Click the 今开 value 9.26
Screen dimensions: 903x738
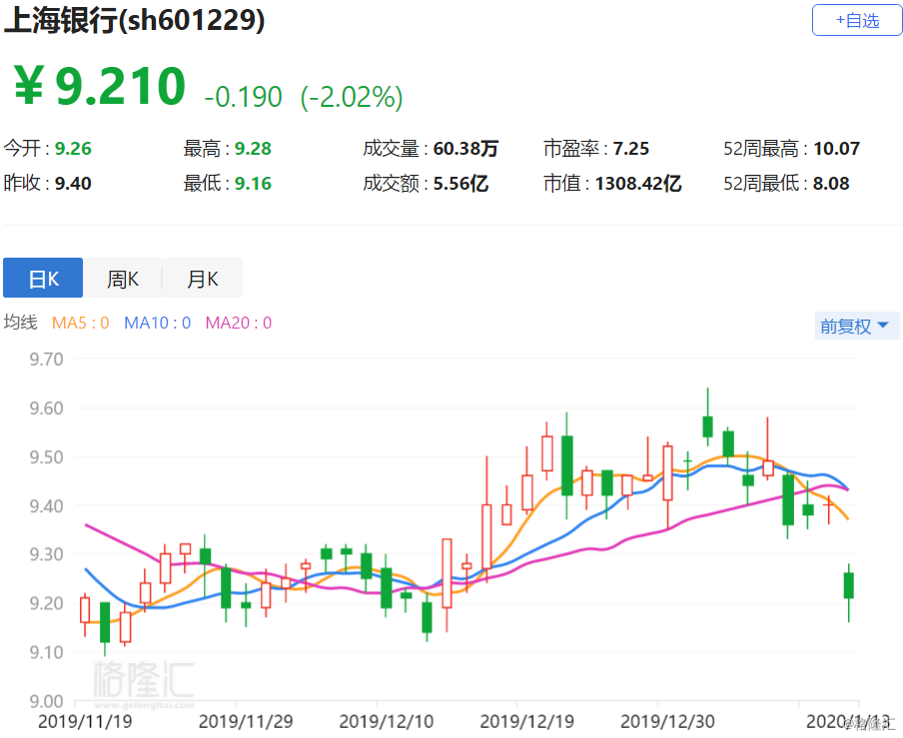click(73, 149)
